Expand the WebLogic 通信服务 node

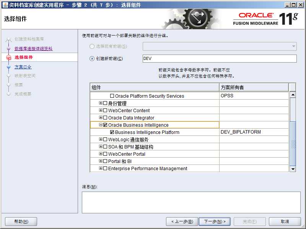101,139
